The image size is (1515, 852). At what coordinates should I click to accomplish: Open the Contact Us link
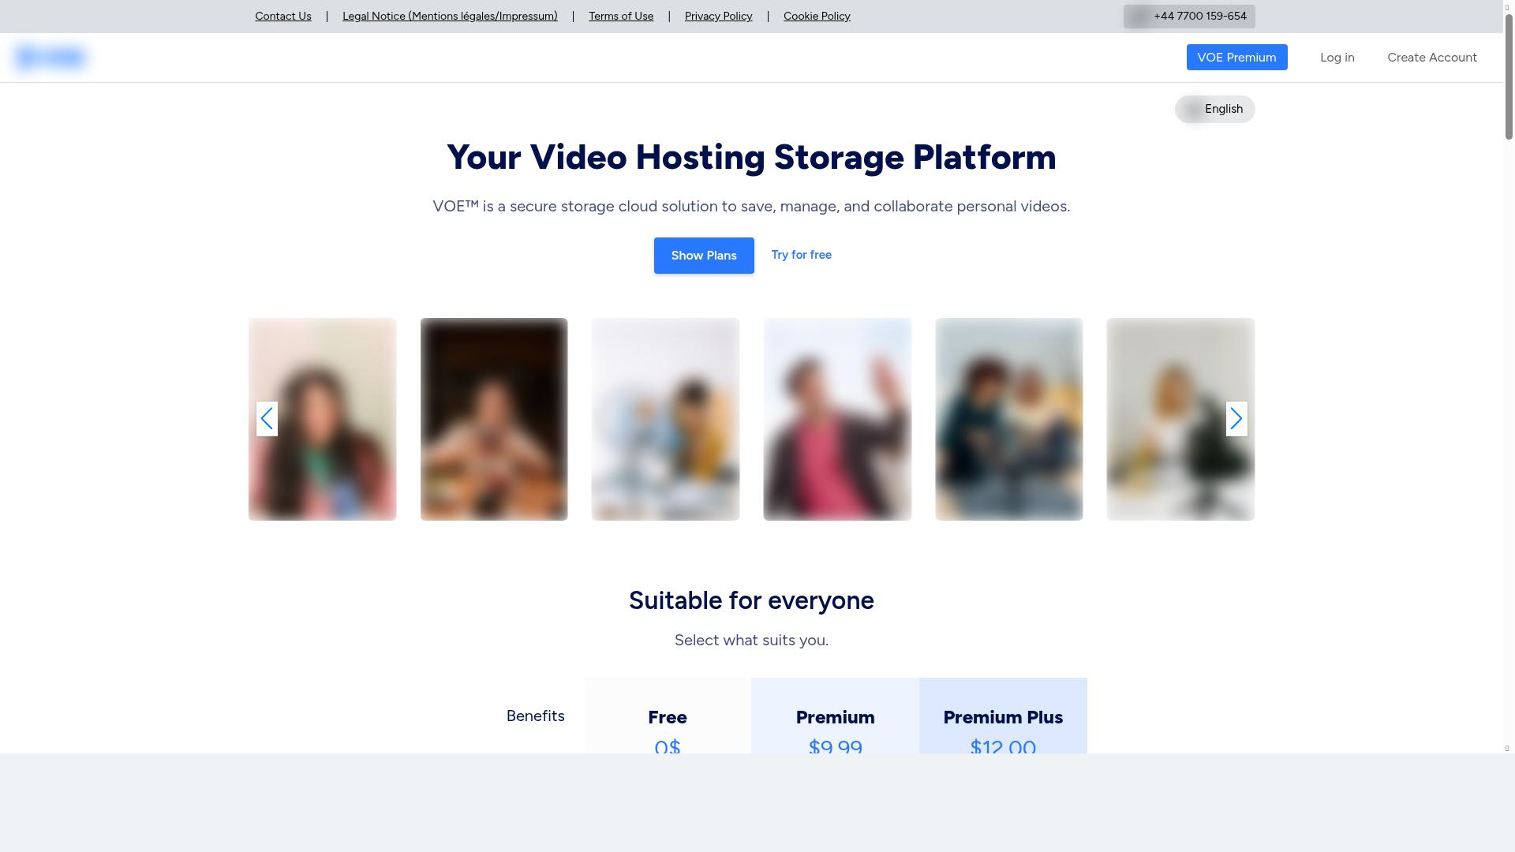click(x=282, y=17)
